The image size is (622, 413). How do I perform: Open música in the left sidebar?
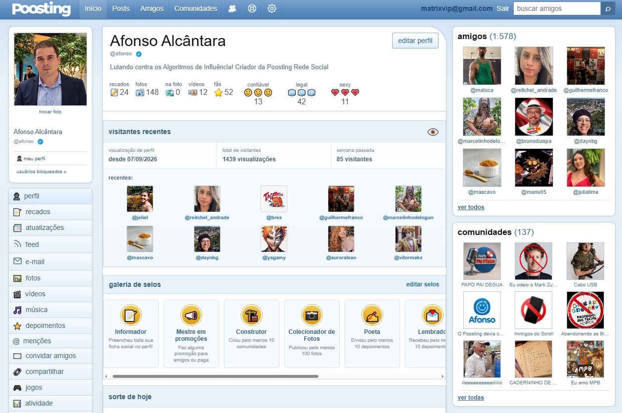[x=50, y=310]
